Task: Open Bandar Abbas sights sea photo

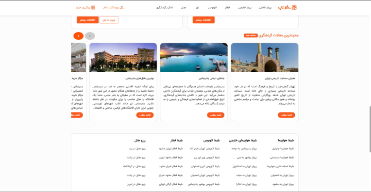Action: [x=194, y=57]
